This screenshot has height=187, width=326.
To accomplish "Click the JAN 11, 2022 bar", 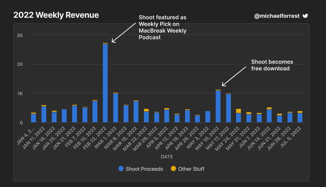I will pyautogui.click(x=44, y=114).
